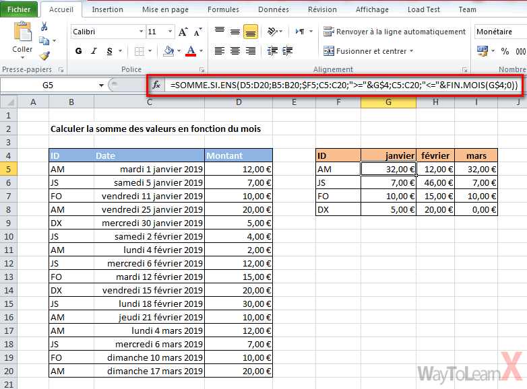Select column D header
The image size is (527, 389).
[x=239, y=102]
